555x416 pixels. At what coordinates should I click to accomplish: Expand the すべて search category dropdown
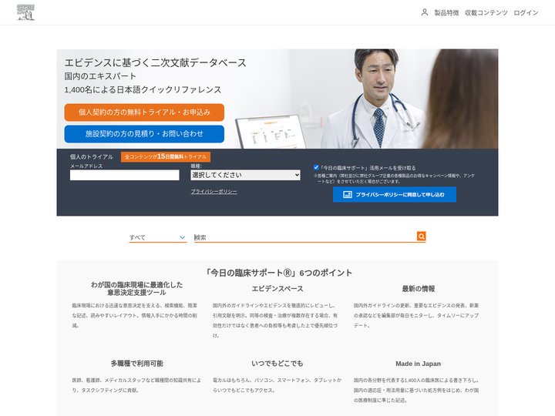(x=157, y=237)
